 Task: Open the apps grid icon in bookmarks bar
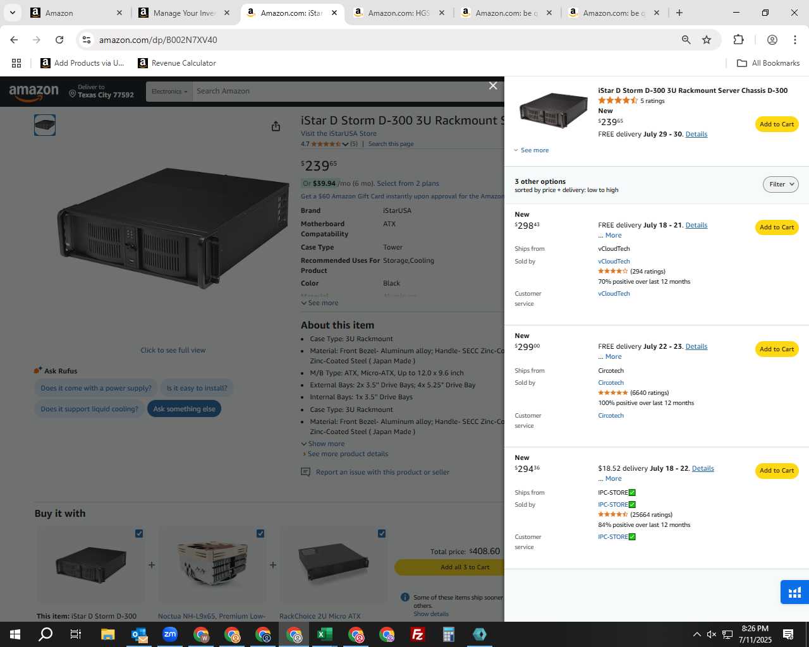pos(16,63)
